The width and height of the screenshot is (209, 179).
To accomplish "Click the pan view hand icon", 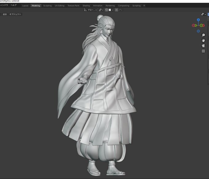I will pyautogui.click(x=203, y=40).
